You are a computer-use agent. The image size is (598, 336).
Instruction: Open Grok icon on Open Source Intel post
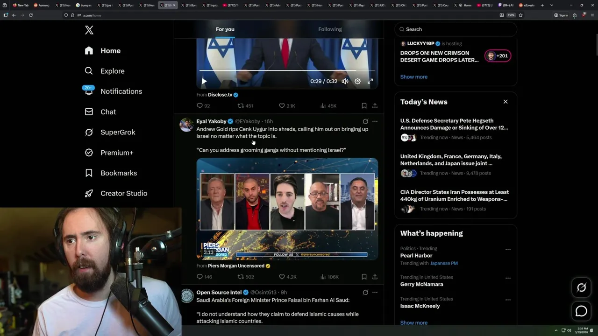[365, 293]
